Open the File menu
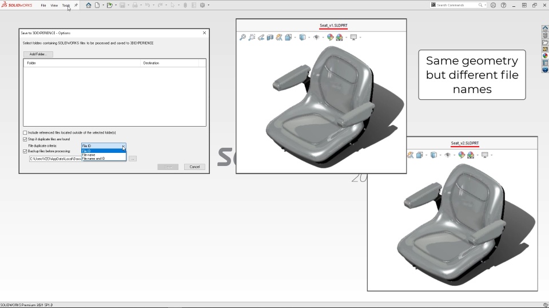 (43, 5)
